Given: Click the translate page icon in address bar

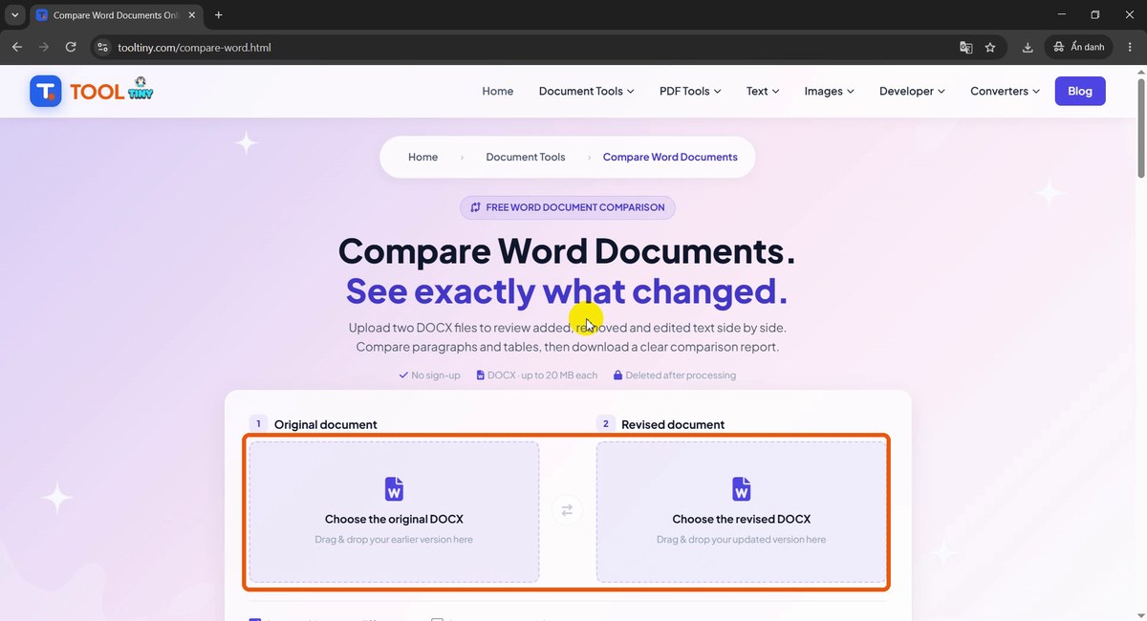Looking at the screenshot, I should (x=966, y=47).
